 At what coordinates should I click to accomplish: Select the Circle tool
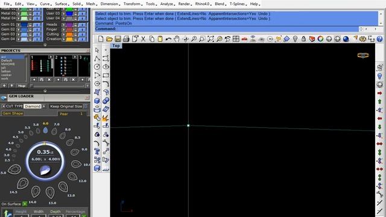(97, 67)
